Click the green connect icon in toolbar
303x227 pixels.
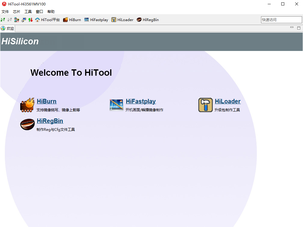coord(3,20)
